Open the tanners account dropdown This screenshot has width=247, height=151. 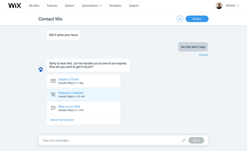click(232, 5)
